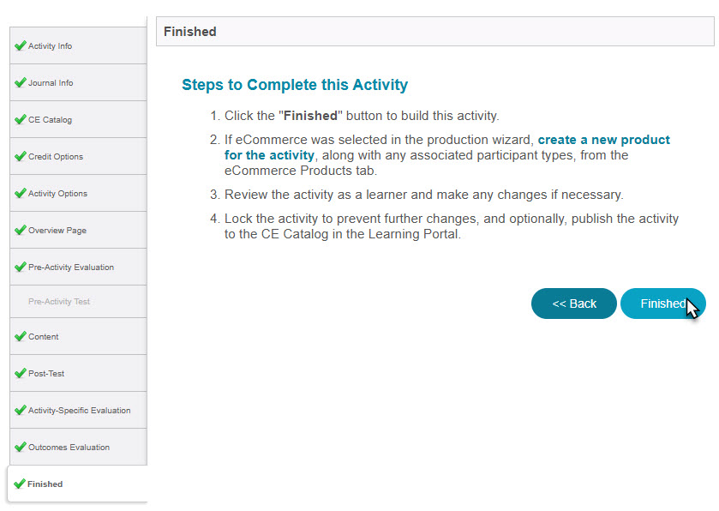Open the CE Catalog step label
Viewport: 719px width, 511px height.
tap(50, 120)
